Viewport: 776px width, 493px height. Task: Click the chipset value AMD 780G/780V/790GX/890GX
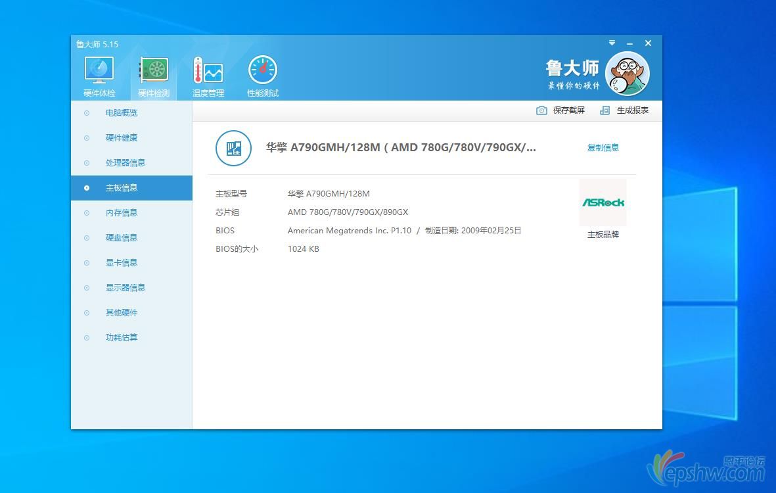point(348,212)
